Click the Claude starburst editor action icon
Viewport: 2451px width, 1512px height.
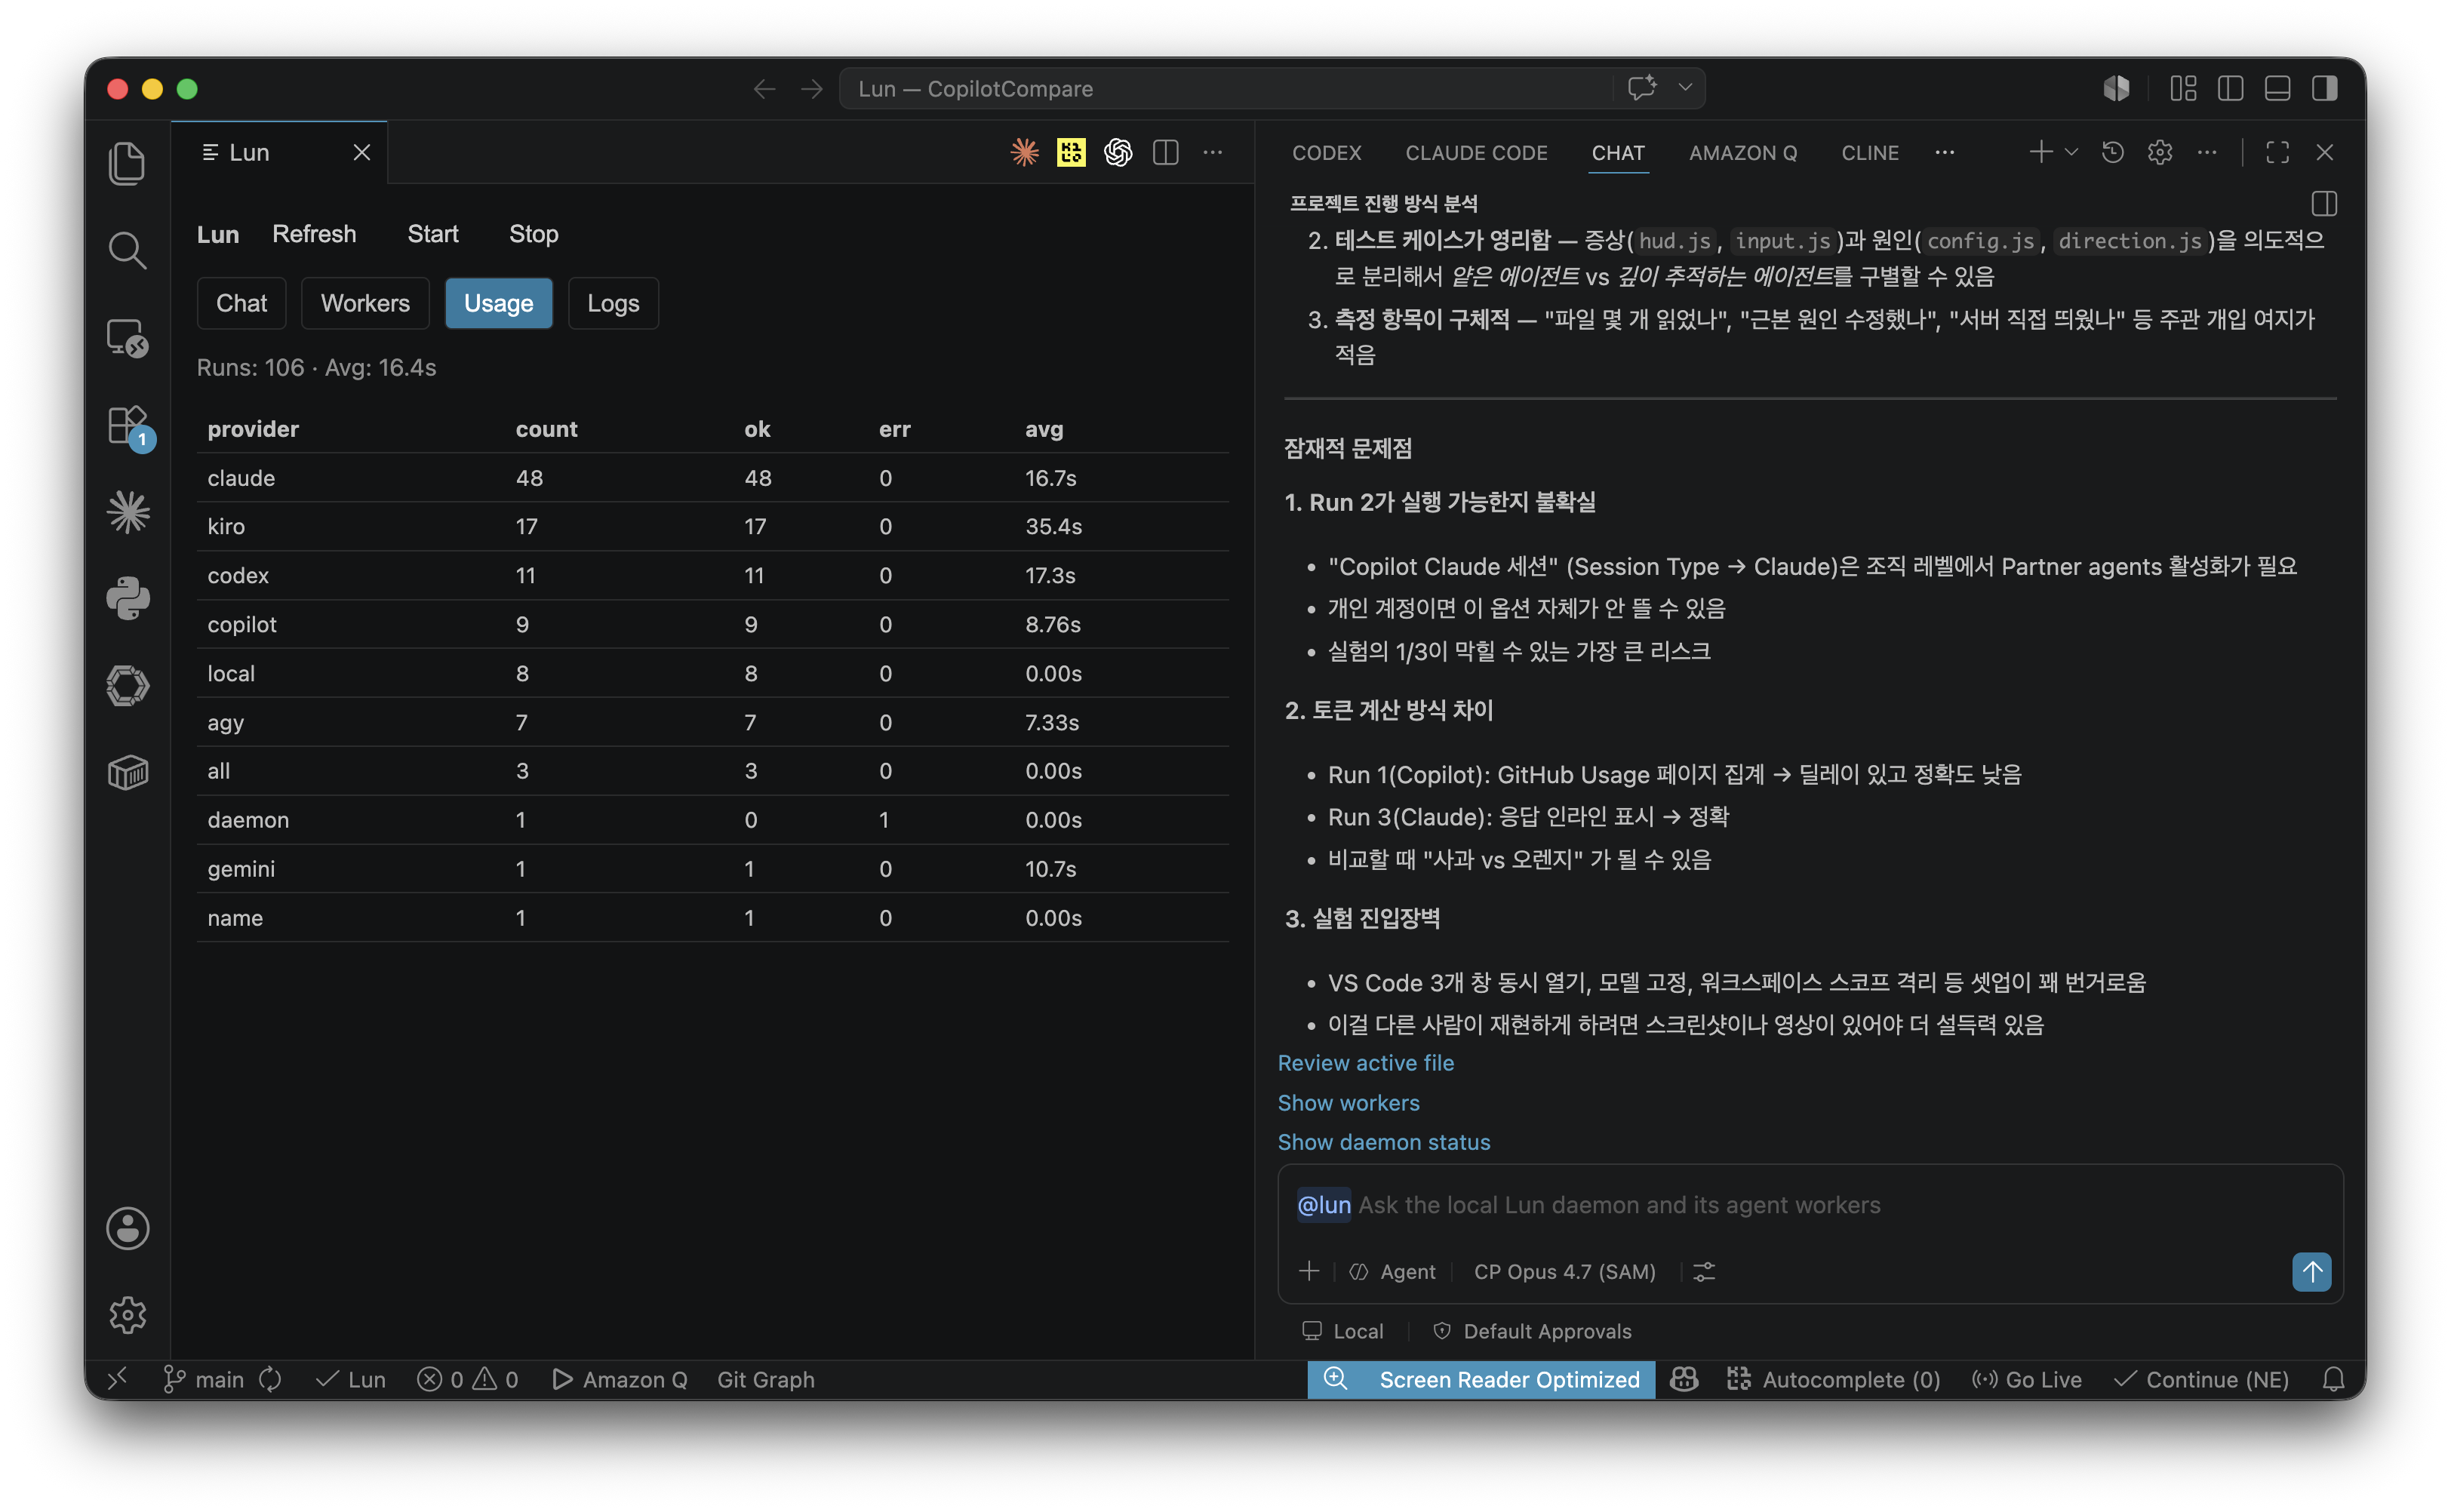[x=1024, y=152]
